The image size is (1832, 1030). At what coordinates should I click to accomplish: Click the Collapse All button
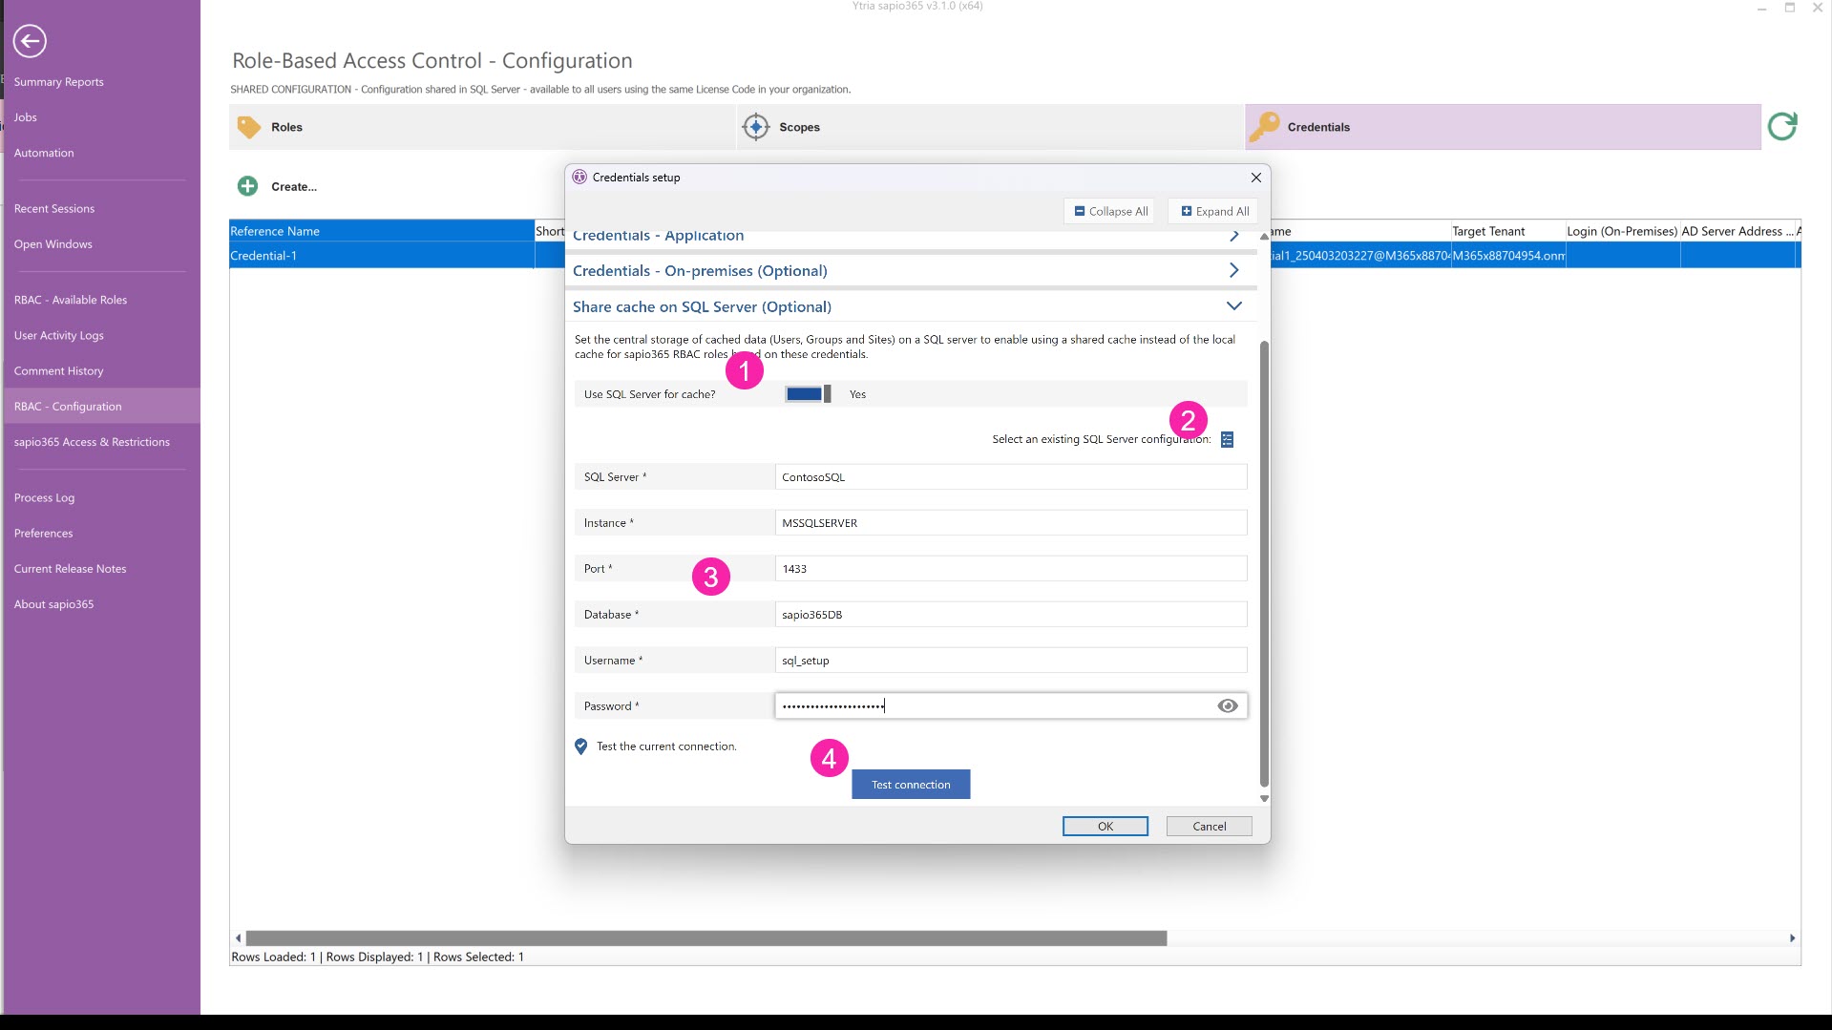1110,212
